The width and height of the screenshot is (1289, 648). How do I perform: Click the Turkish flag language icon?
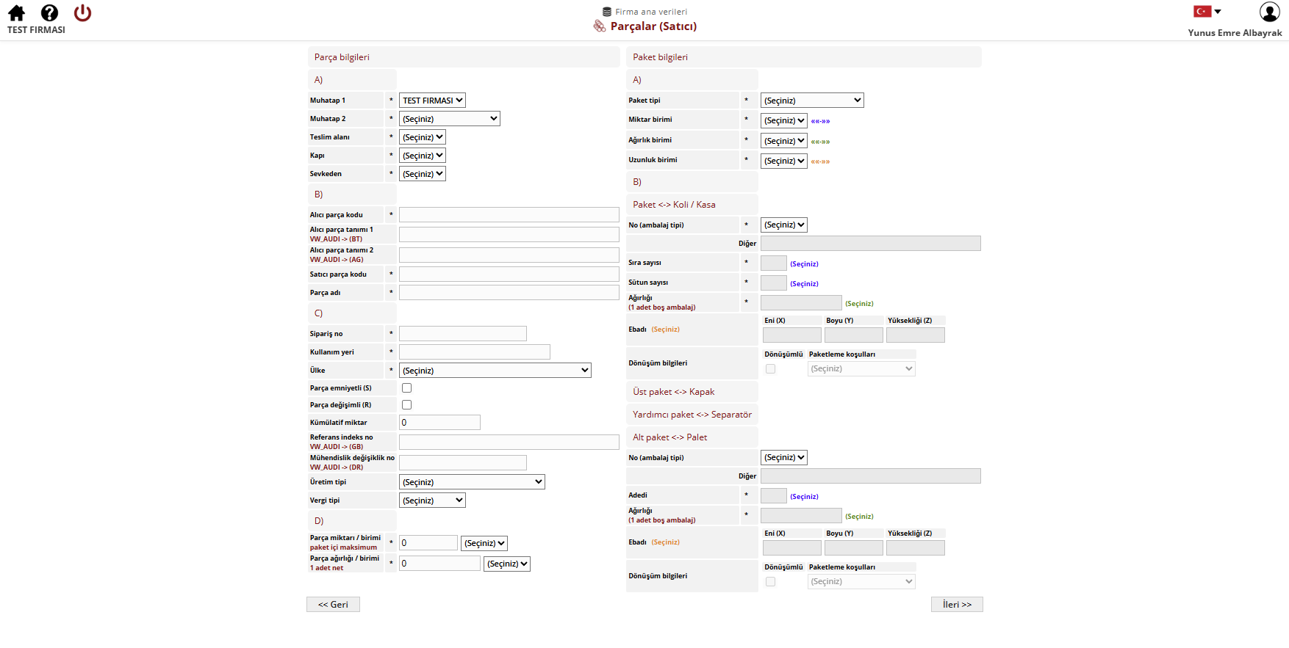1202,11
